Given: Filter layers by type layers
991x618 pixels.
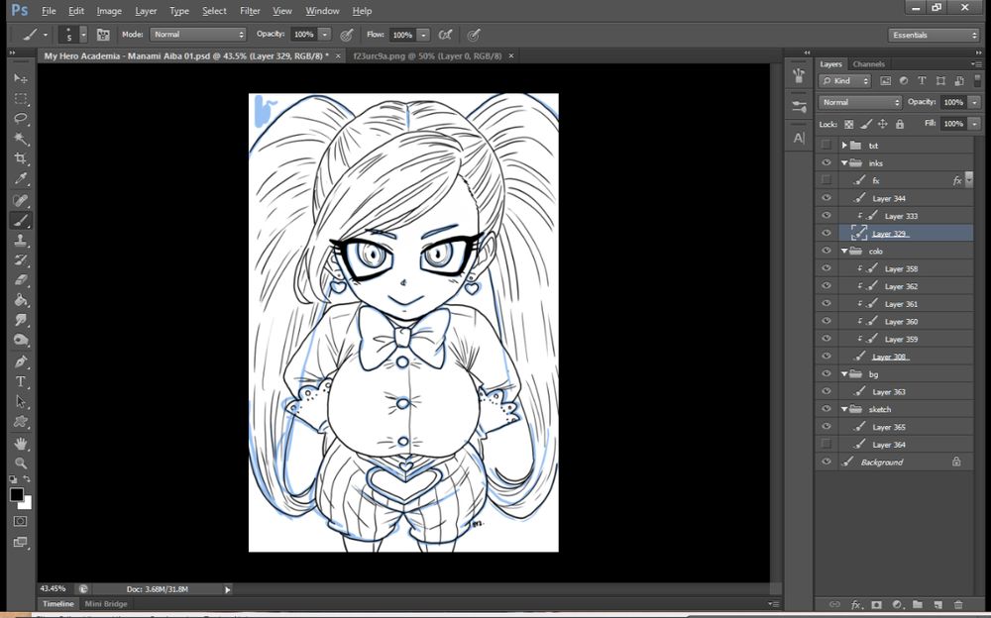Looking at the screenshot, I should (922, 81).
